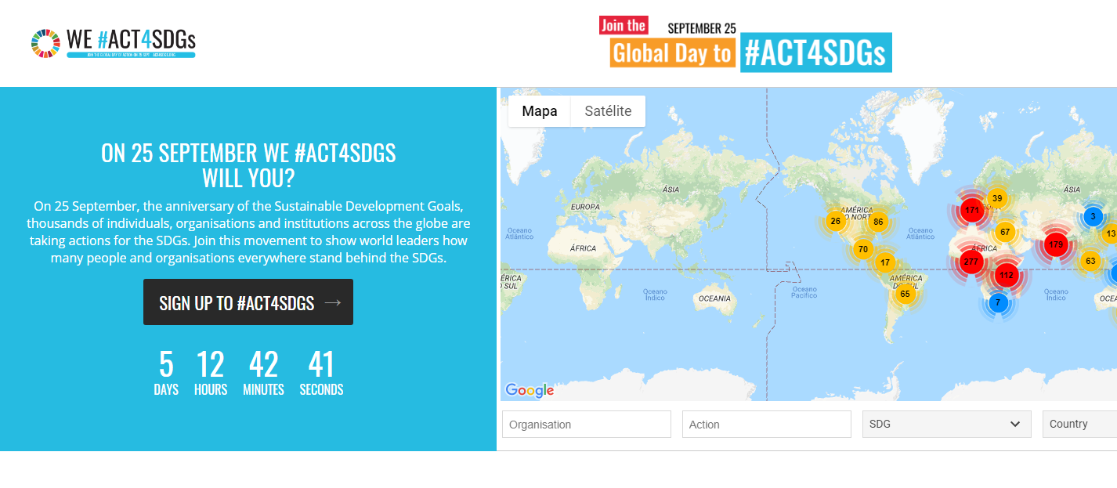Switch map to Satélite view

click(608, 111)
